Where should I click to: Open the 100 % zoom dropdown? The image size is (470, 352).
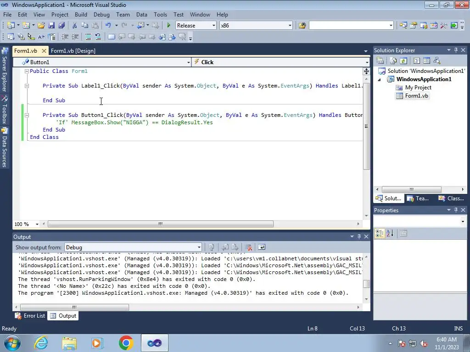[37, 224]
